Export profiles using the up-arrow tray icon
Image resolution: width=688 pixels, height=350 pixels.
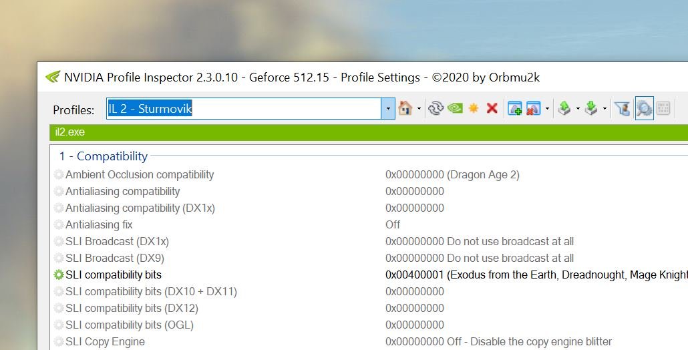pos(564,108)
